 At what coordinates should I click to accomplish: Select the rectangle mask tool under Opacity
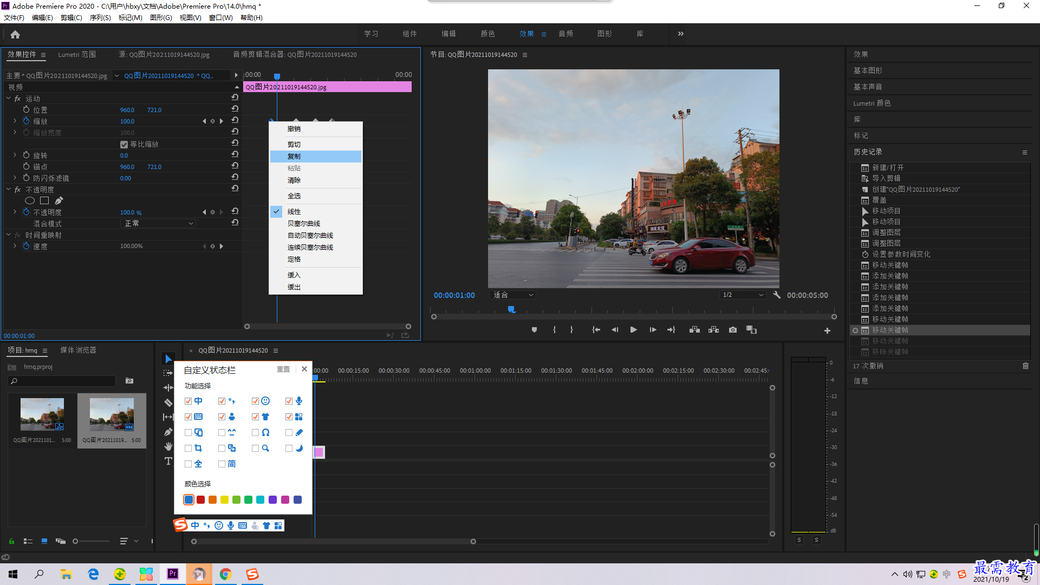point(44,201)
